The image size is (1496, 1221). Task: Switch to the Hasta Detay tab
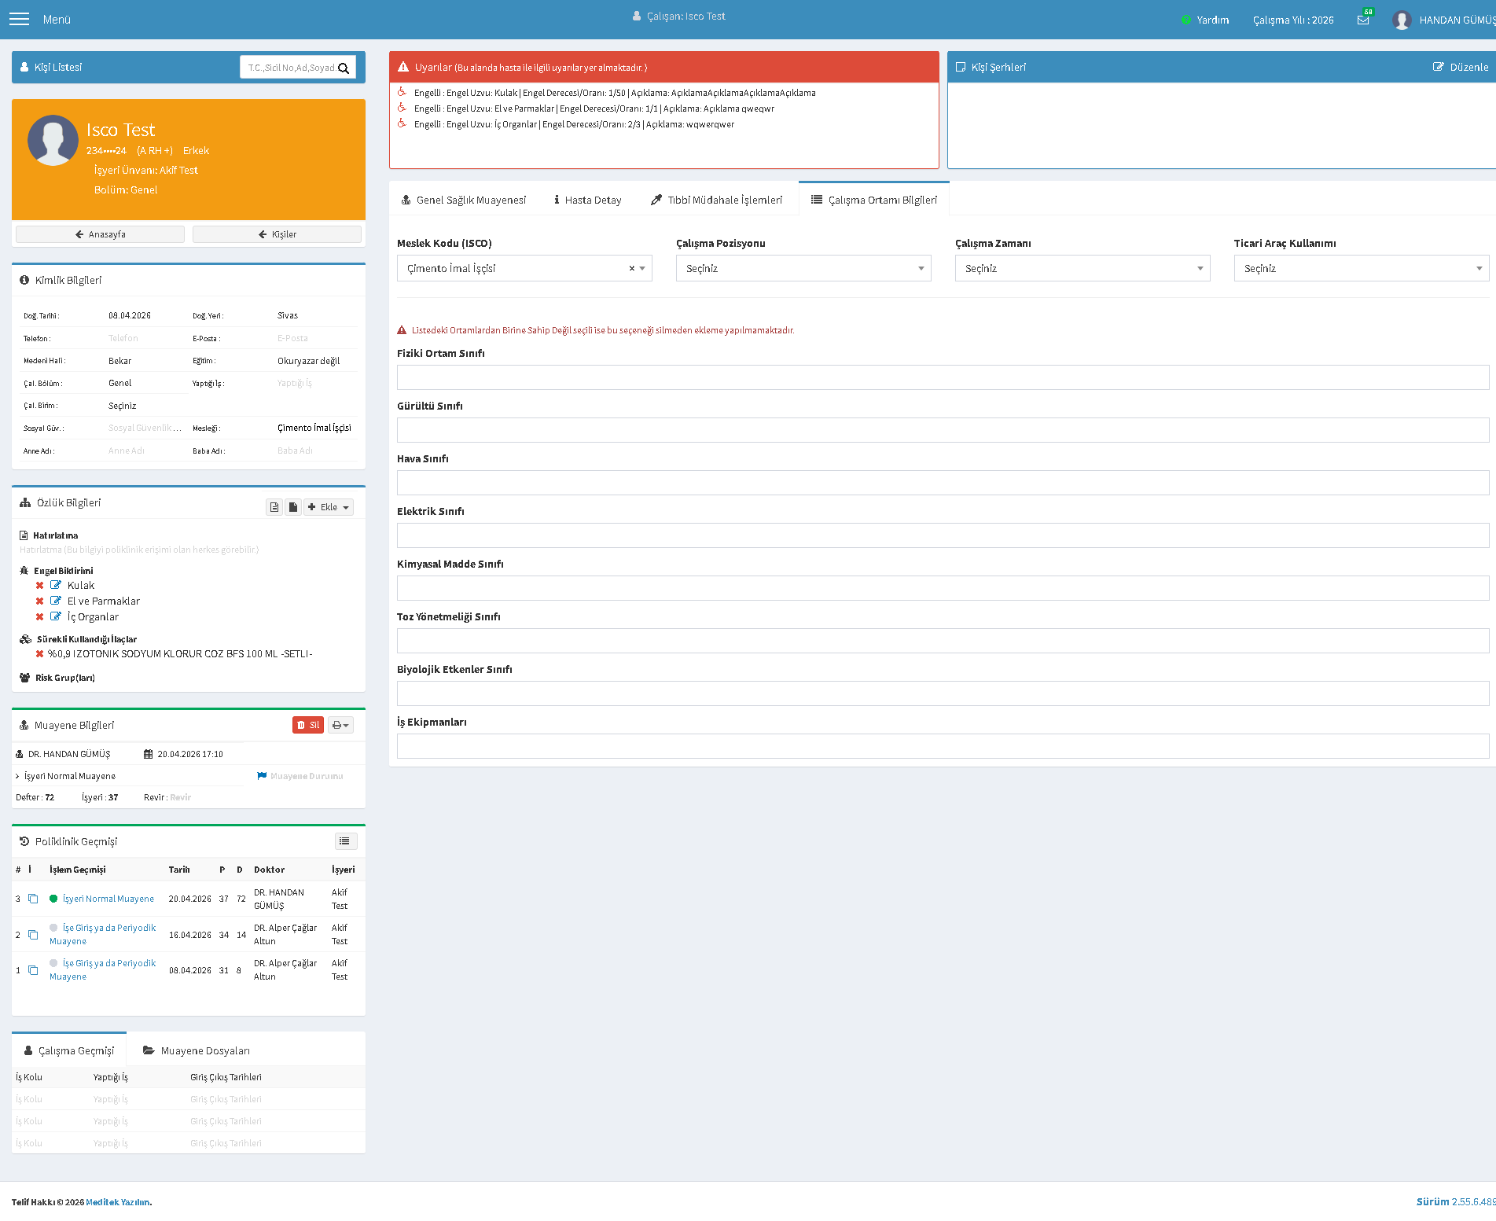click(x=587, y=200)
